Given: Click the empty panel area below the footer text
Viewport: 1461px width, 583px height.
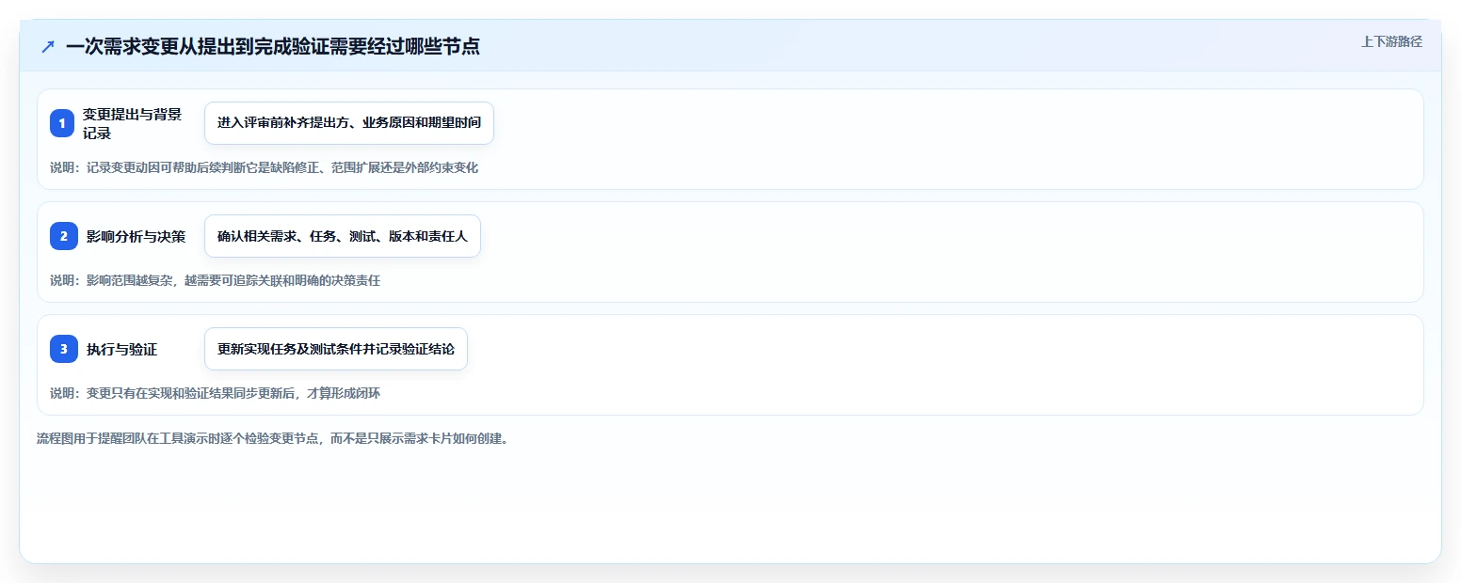Looking at the screenshot, I should coord(730,503).
